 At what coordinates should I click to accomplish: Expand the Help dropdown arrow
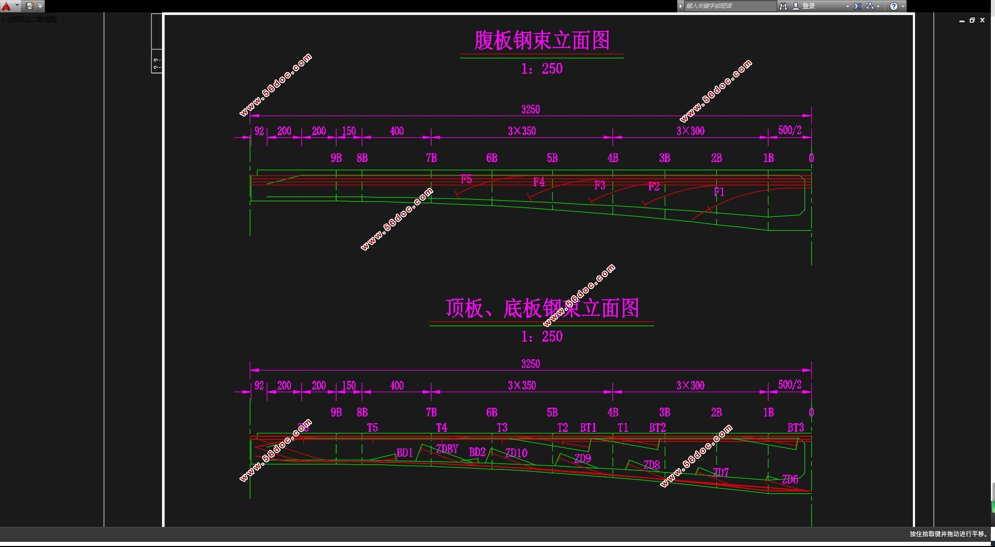click(903, 6)
